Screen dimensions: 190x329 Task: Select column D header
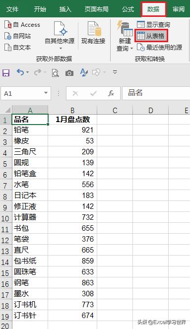[151, 110]
